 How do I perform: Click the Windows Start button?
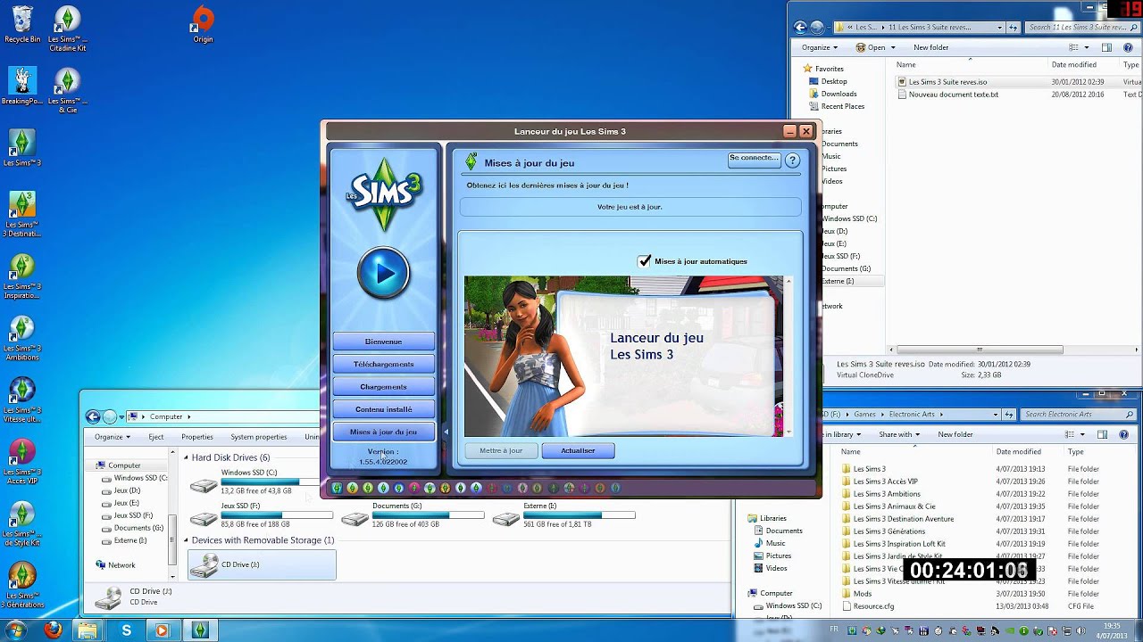point(18,630)
